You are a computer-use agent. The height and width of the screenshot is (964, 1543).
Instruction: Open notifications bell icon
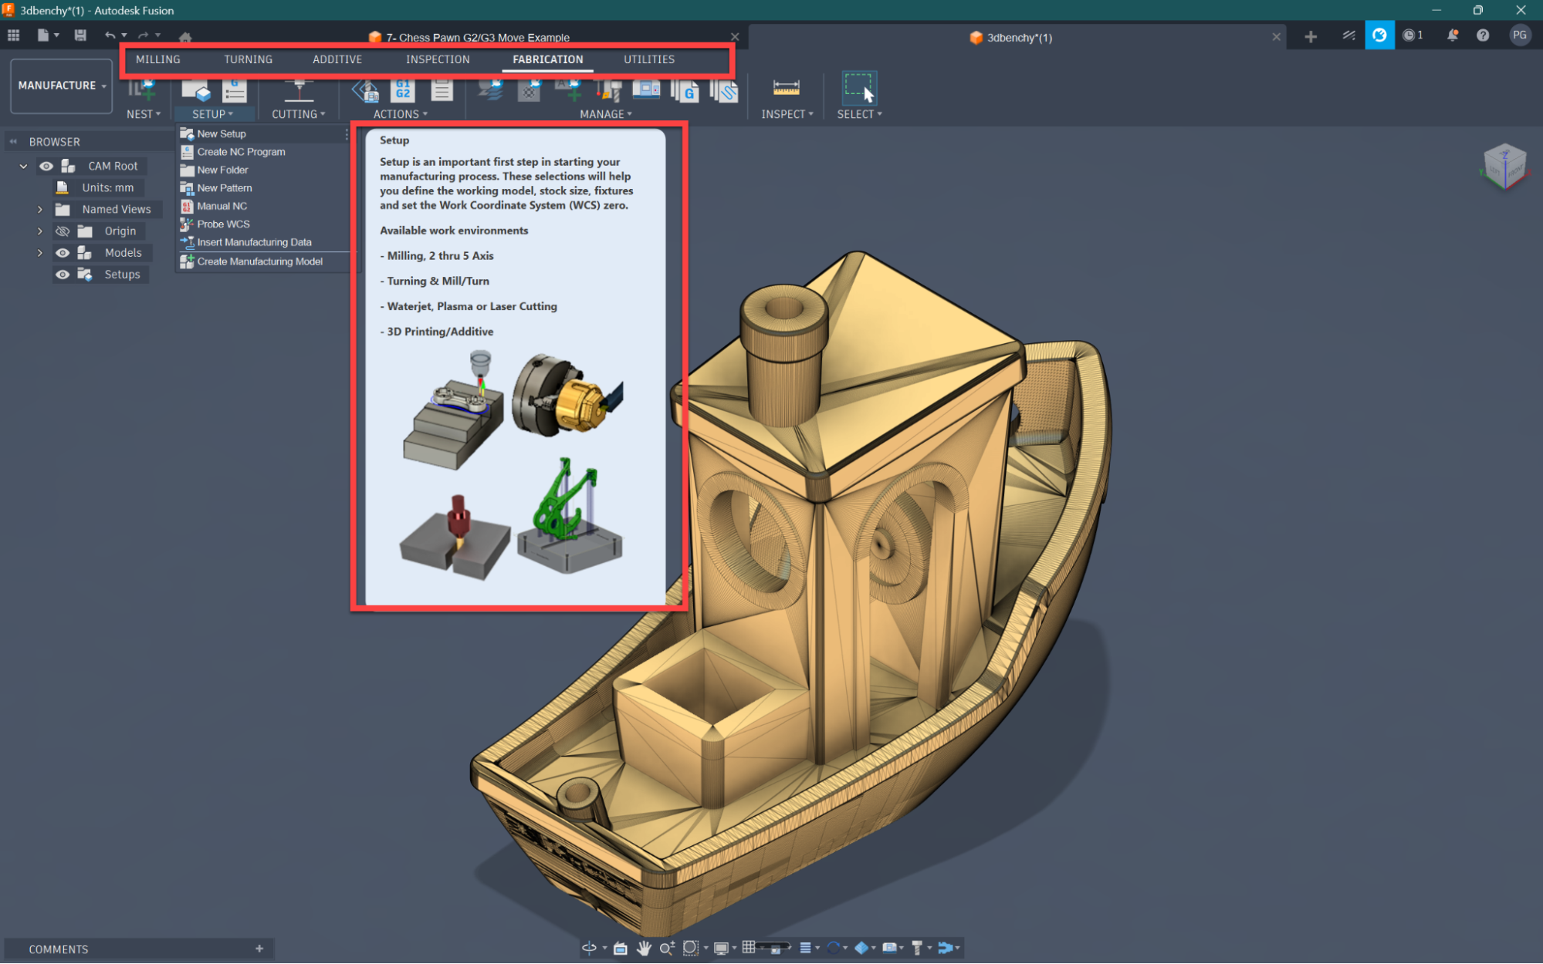1452,35
